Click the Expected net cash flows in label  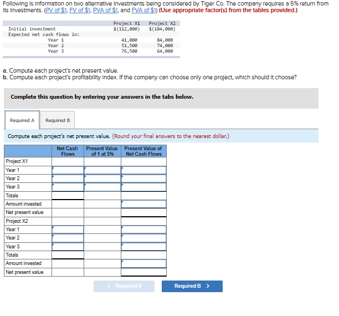coord(44,34)
